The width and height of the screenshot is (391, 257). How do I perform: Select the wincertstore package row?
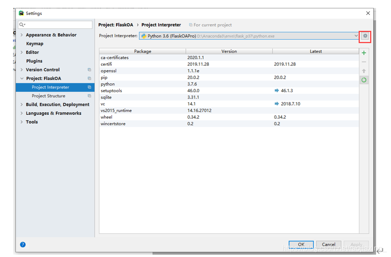[229, 123]
